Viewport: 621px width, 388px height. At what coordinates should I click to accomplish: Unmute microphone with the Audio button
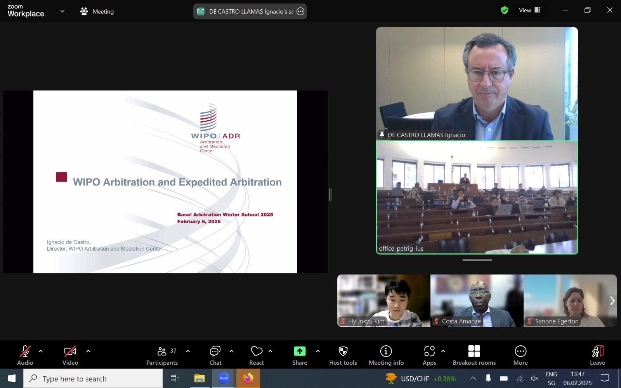(x=25, y=355)
